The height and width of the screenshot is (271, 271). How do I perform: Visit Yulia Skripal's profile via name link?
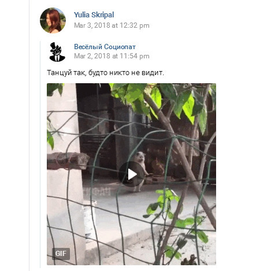(94, 15)
